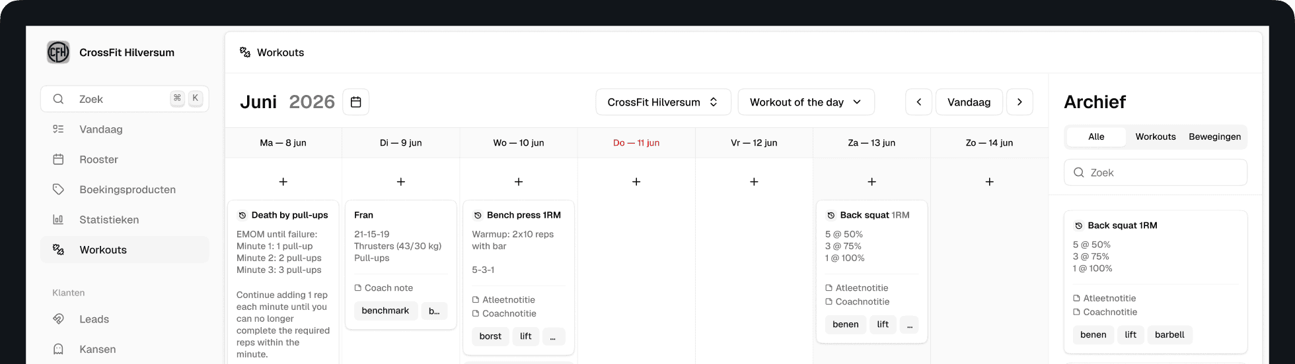Screen dimensions: 1295x364
Task: Click benen tag in Archief card
Action: click(1093, 335)
